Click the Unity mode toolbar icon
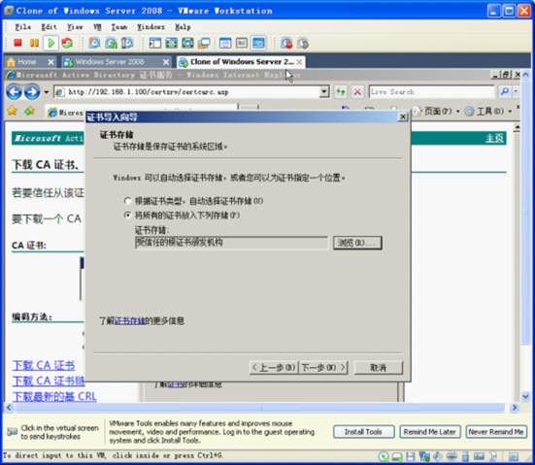This screenshot has height=465, width=535. [187, 43]
